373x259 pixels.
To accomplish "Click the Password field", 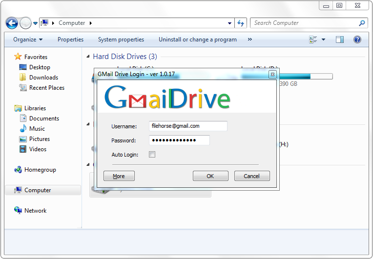I will tap(179, 140).
